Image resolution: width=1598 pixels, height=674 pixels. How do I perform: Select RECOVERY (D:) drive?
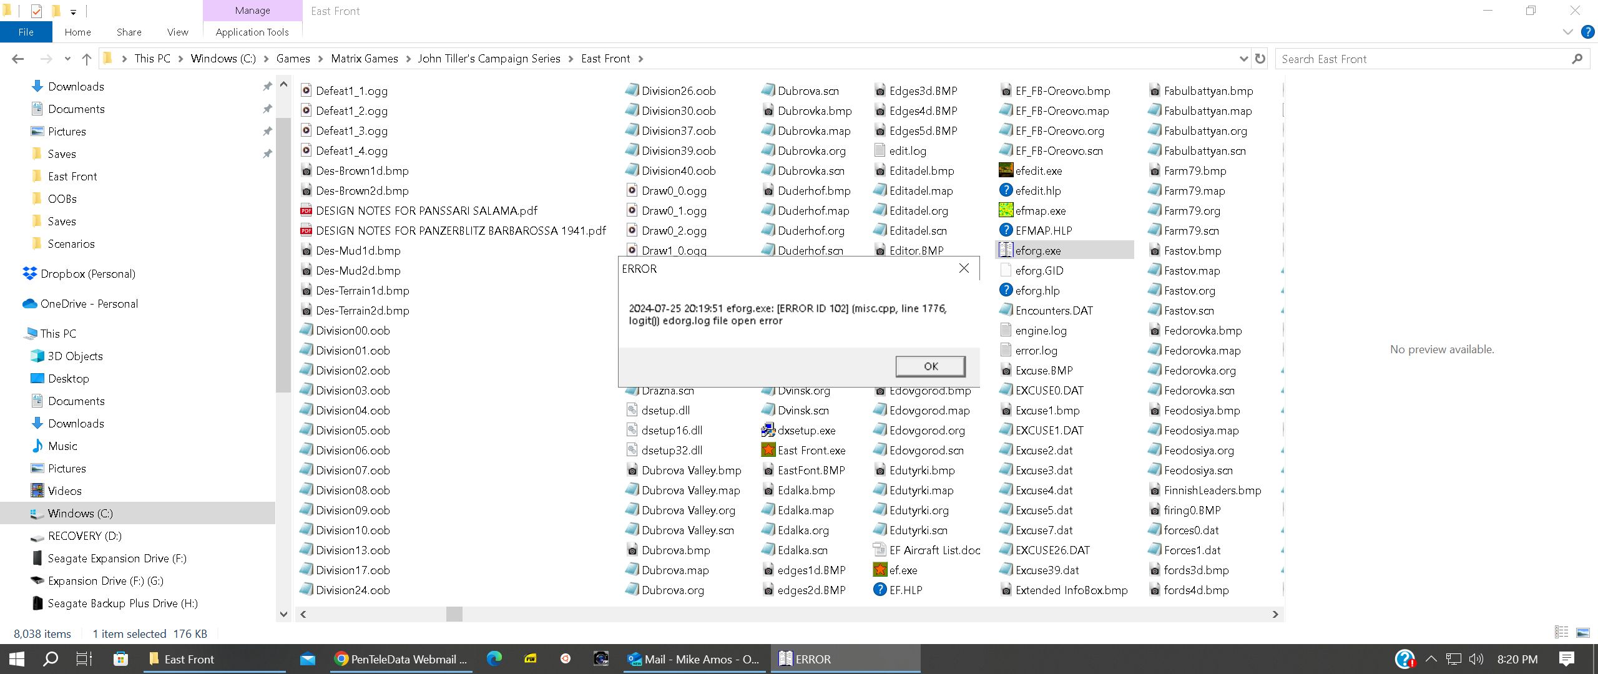pyautogui.click(x=84, y=536)
